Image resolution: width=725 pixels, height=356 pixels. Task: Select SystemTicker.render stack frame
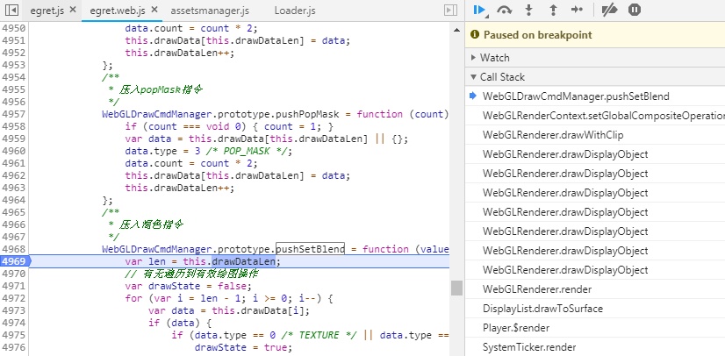click(x=529, y=347)
